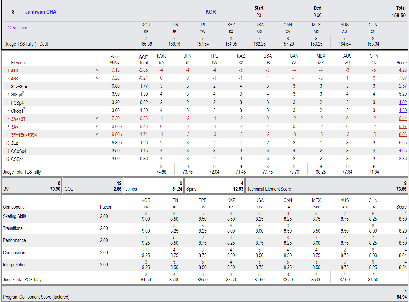Viewport: 409px width, 302px height.
Task: Select the FCSp4 element name
Action: pyautogui.click(x=17, y=103)
